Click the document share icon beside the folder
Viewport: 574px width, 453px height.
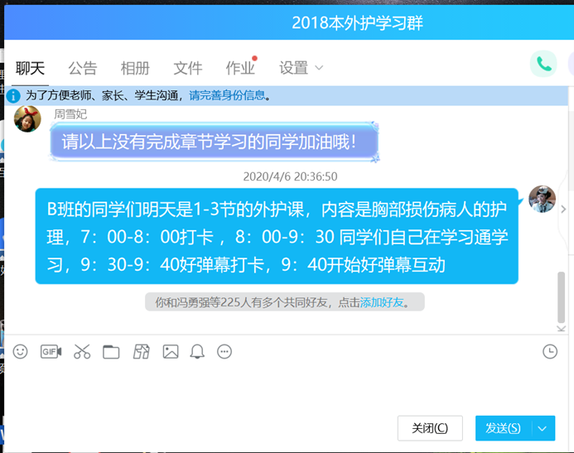(141, 352)
